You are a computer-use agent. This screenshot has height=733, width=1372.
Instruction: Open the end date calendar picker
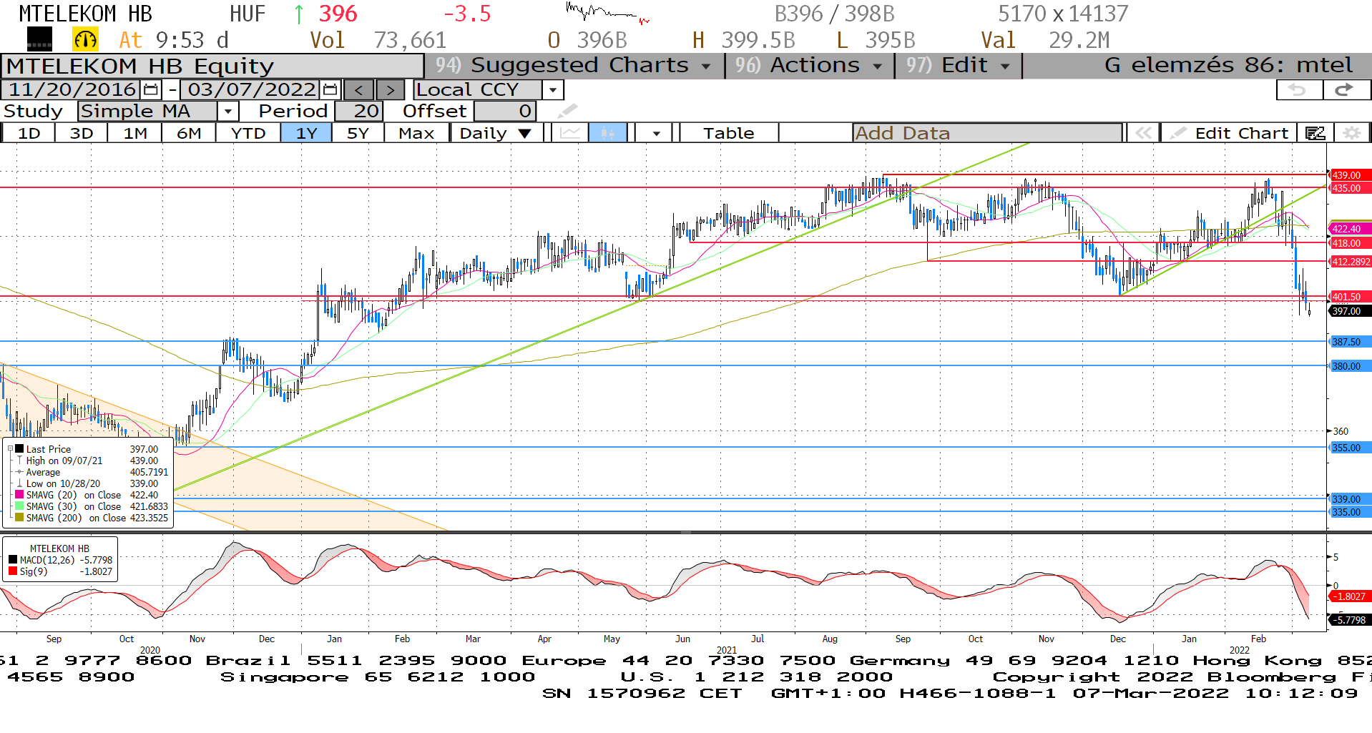[x=330, y=90]
